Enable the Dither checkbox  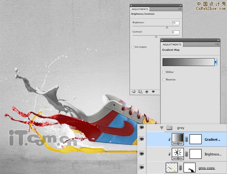point(164,72)
